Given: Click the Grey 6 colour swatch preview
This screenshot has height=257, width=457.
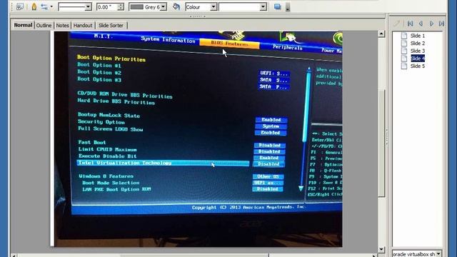Looking at the screenshot, I should 136,6.
